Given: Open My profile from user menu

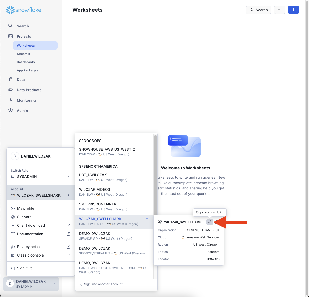Looking at the screenshot, I should [x=41, y=208].
